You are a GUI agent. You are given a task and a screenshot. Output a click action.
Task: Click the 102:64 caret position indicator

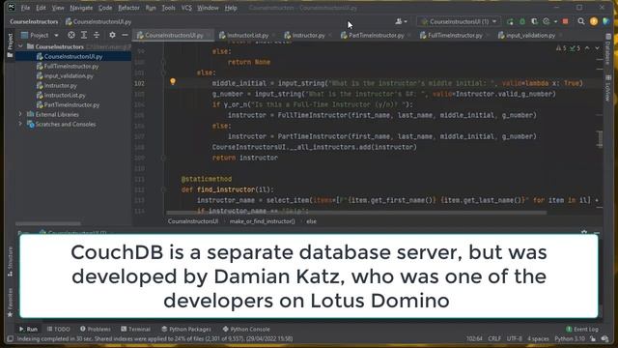click(474, 339)
